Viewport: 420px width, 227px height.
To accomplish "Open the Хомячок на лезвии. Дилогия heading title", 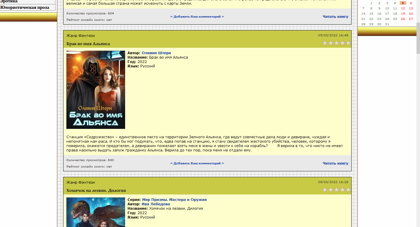I will pyautogui.click(x=96, y=190).
